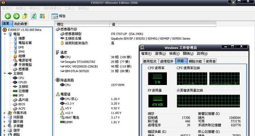Switch to Task Manager 應用程式 tab
Viewport: 255px width, 136px height.
[x=150, y=61]
